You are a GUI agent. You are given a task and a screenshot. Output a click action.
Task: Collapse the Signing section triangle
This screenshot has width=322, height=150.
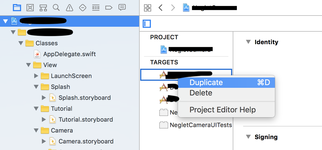pos(249,137)
